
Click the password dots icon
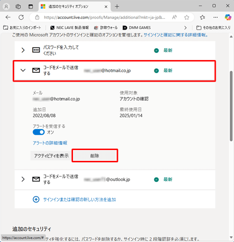(36, 50)
